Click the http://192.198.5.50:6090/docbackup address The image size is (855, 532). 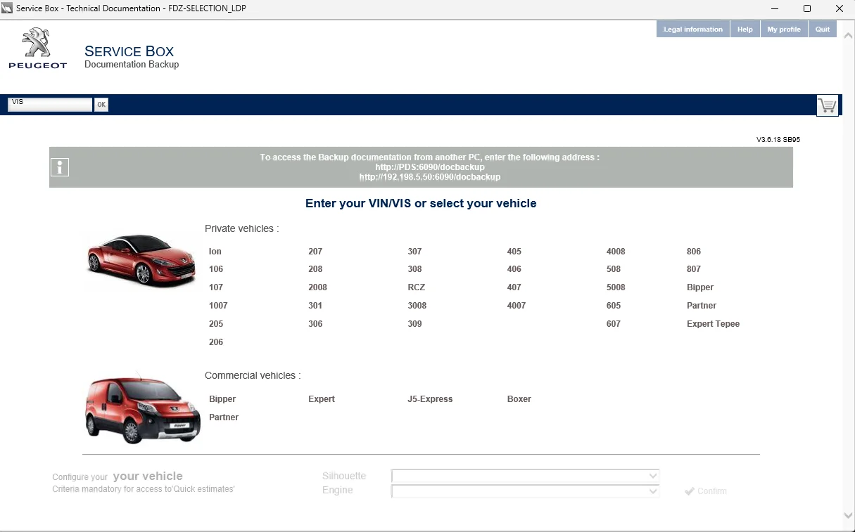coord(430,177)
